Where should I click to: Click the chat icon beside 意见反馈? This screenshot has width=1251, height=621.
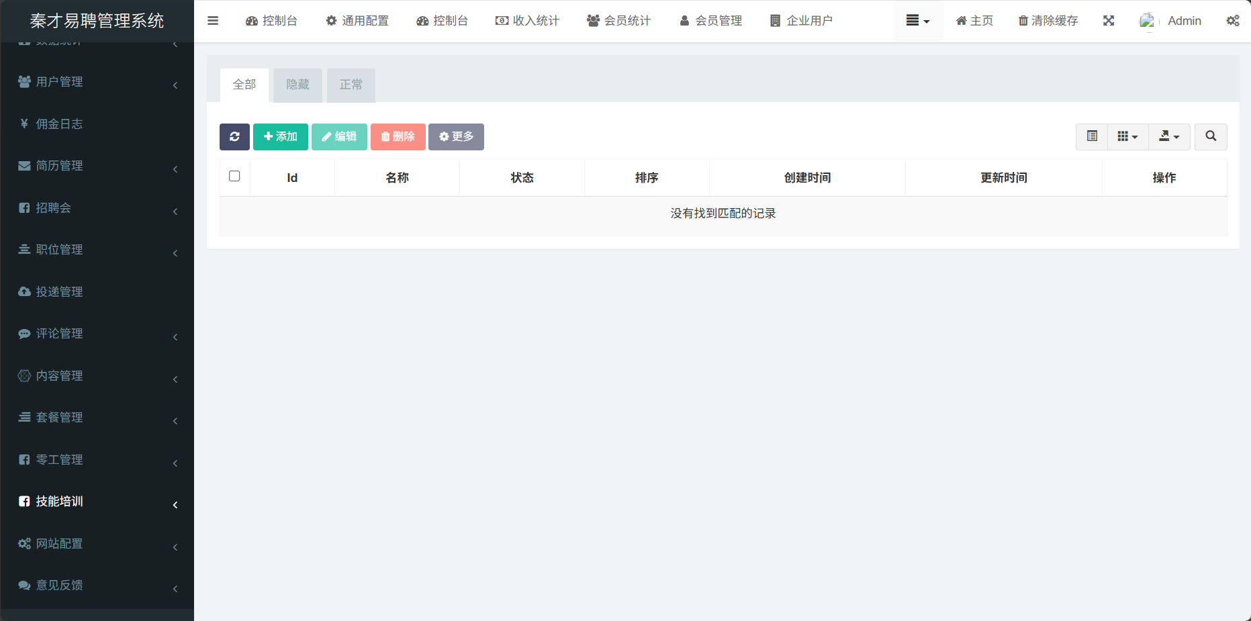(24, 585)
